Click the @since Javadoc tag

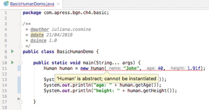tap(38, 40)
